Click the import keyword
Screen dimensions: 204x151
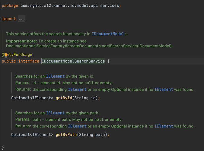(x=9, y=19)
